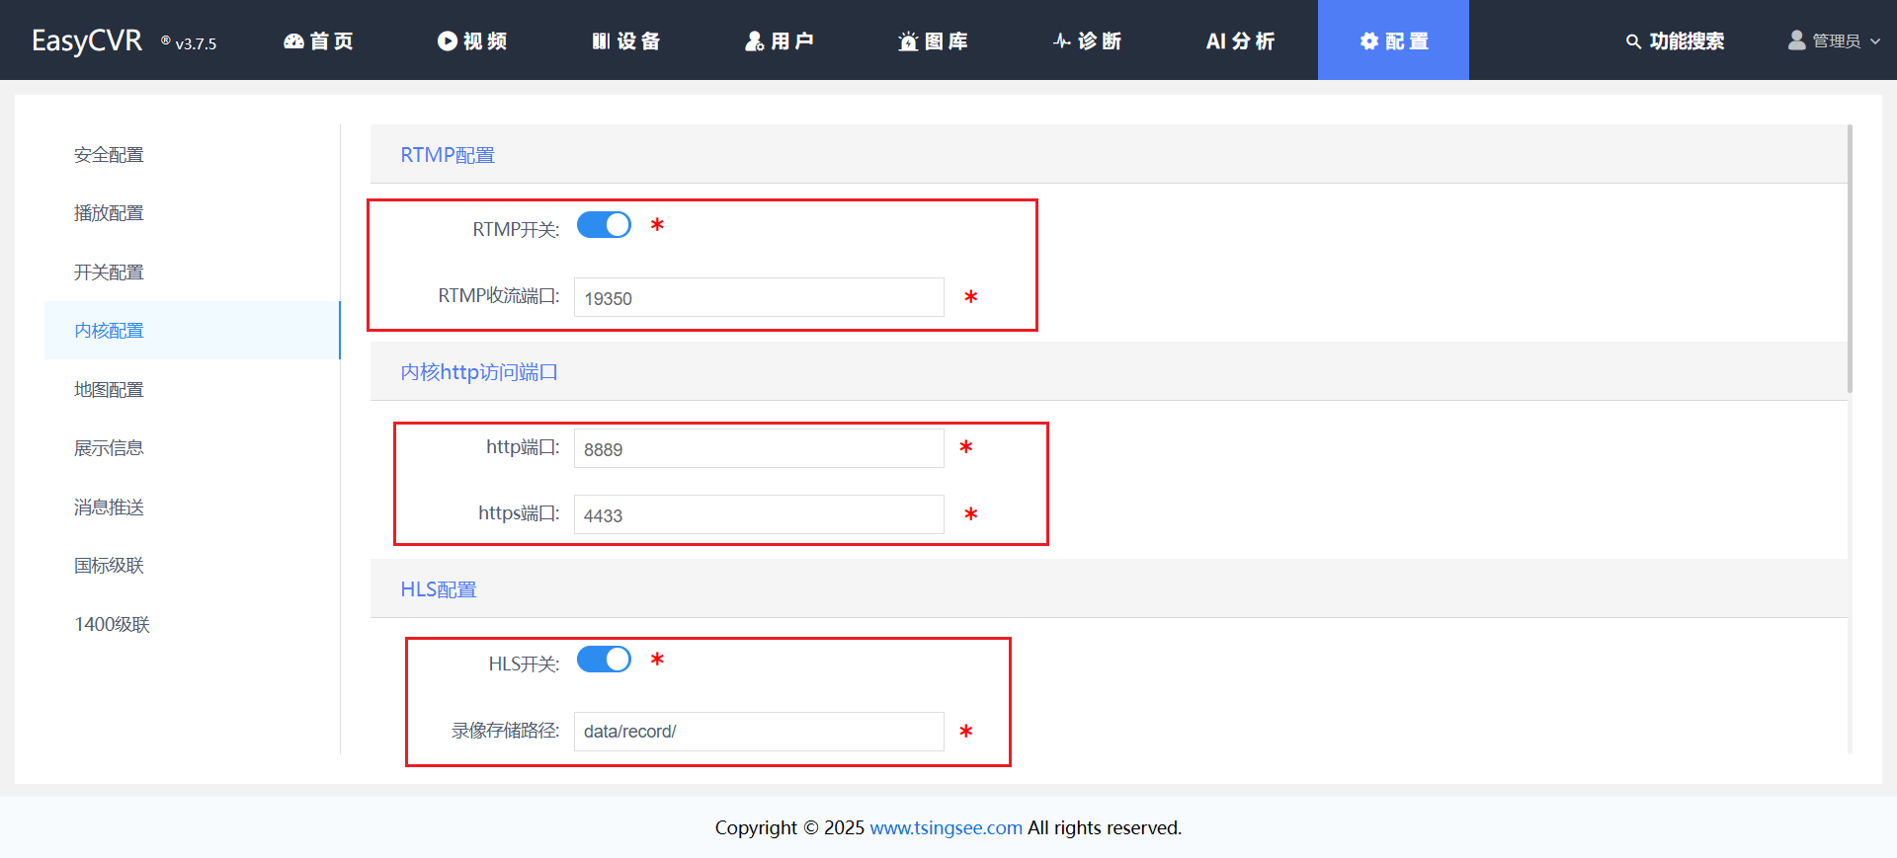
Task: Click the play icon beside 视频
Action: click(x=448, y=40)
